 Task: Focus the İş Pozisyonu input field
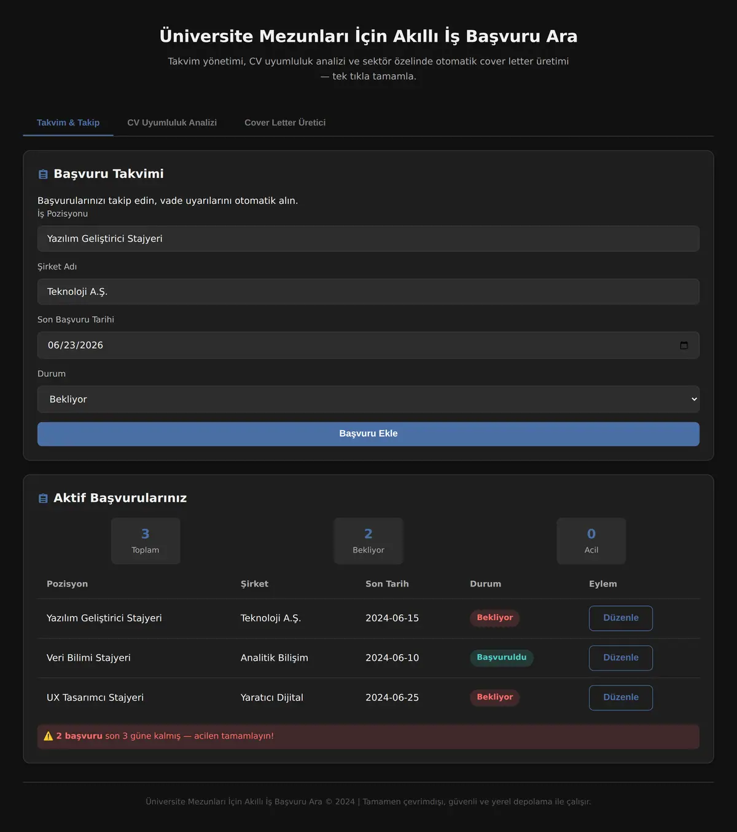point(368,239)
